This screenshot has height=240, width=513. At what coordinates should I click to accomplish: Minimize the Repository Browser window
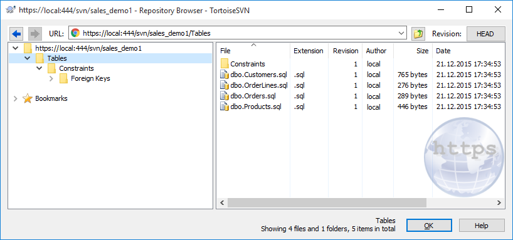click(x=441, y=9)
